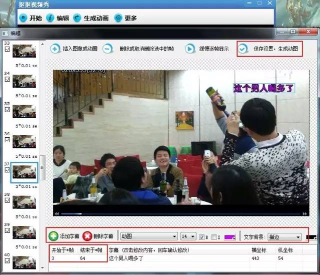The image size is (320, 275).
Task: Click the 生成动画 icon
Action: [x=77, y=18]
